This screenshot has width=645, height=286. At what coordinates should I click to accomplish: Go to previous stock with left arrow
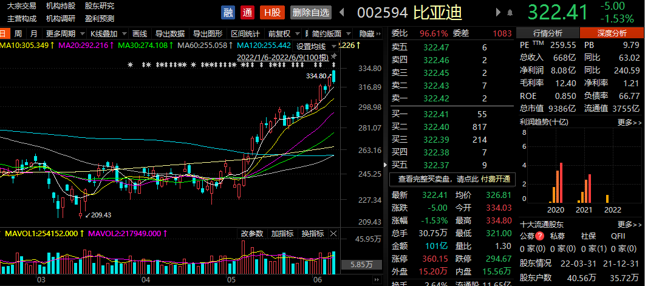click(341, 13)
